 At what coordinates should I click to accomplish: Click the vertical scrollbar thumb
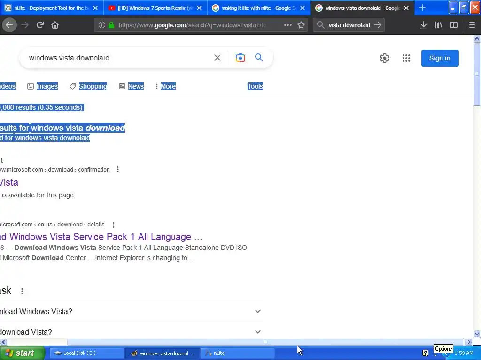pos(477,75)
